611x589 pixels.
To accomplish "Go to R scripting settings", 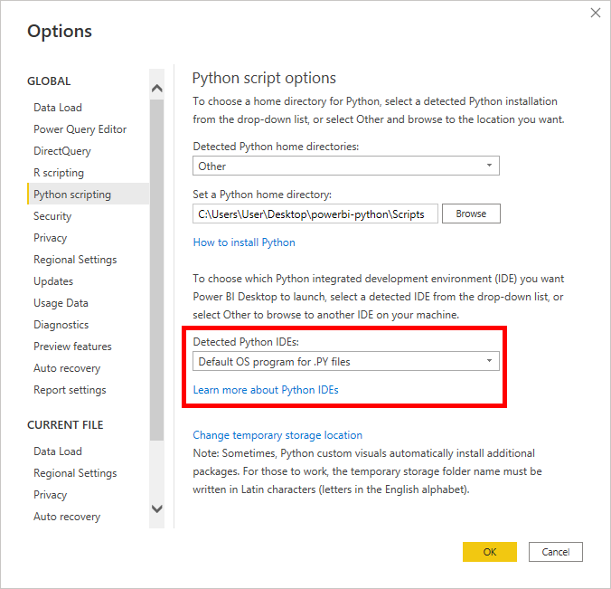I will [59, 173].
